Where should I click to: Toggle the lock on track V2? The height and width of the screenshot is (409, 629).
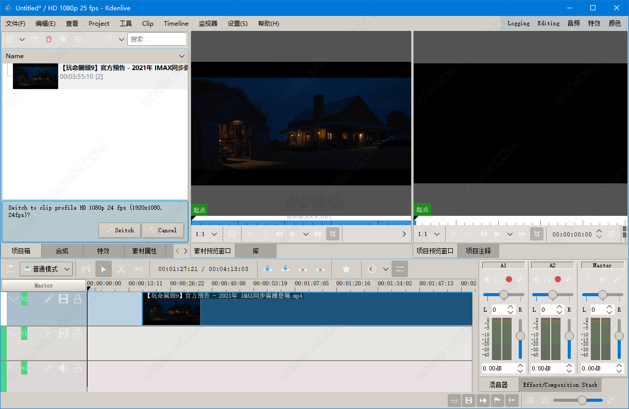point(78,299)
